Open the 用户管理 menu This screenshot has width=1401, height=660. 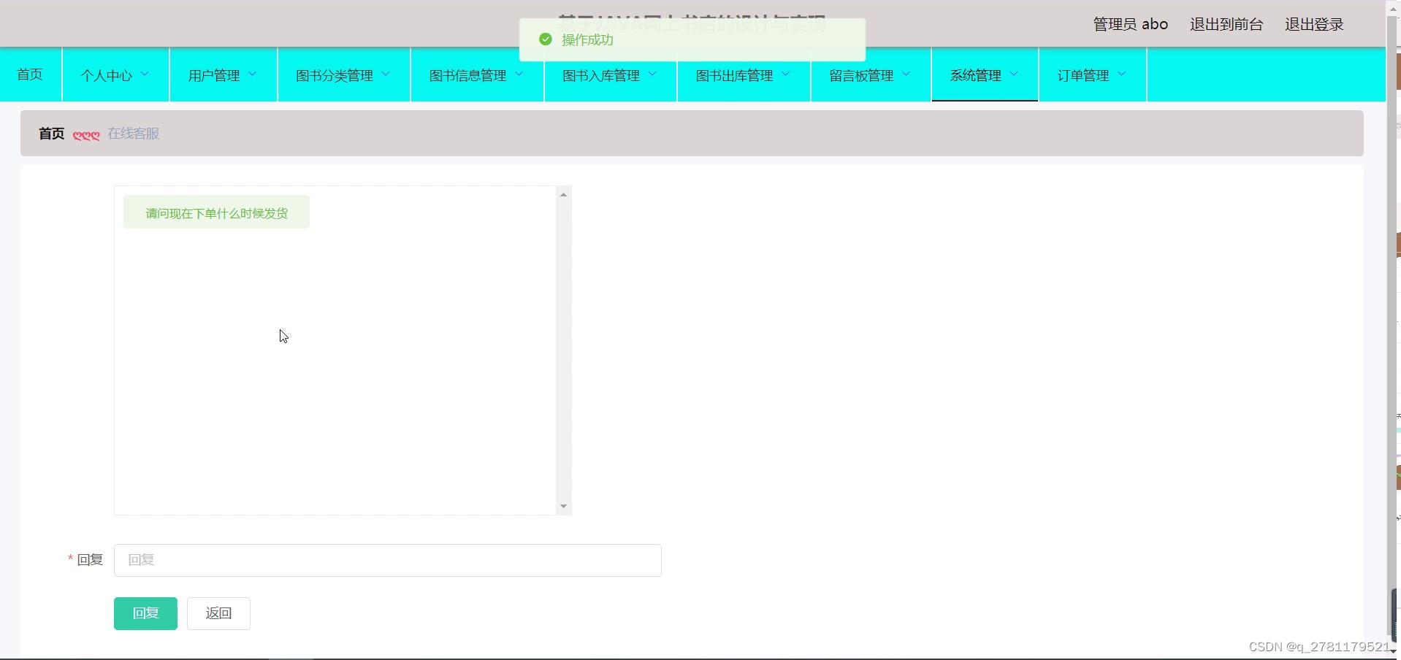(x=223, y=74)
